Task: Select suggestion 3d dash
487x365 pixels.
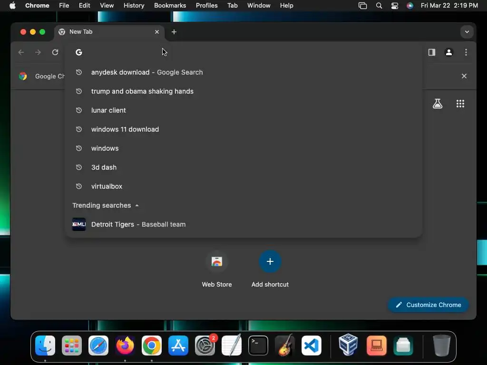Action: click(x=243, y=167)
